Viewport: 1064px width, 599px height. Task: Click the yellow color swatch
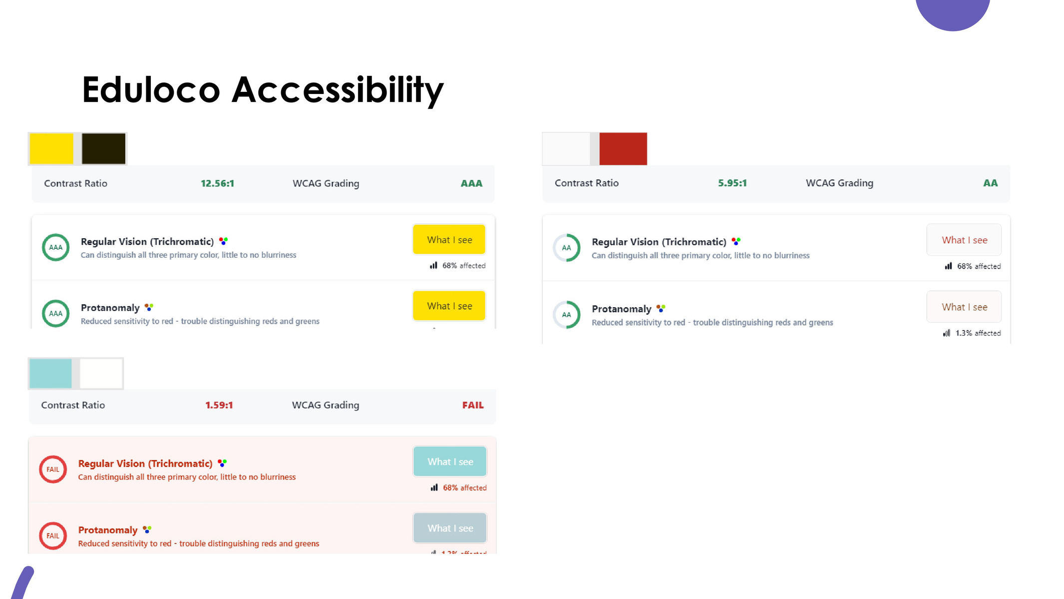coord(51,148)
